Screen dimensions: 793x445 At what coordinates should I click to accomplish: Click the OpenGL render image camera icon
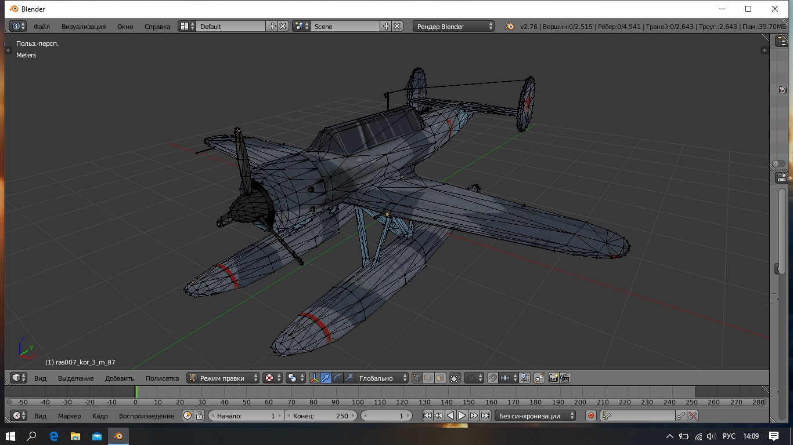553,378
